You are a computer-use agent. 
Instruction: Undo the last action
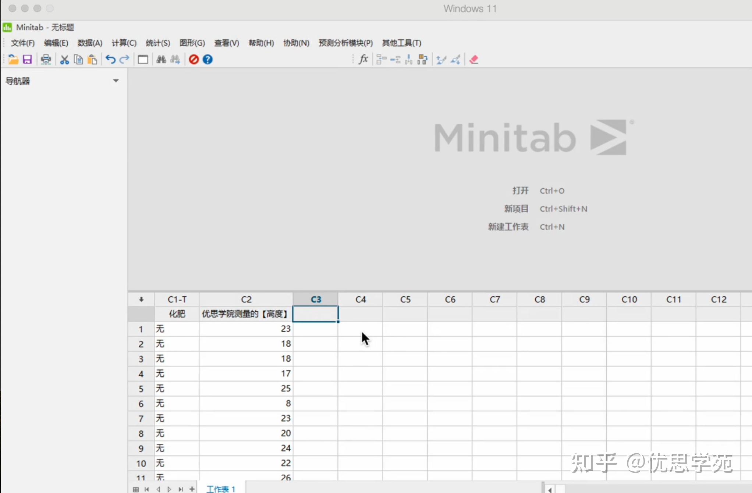[x=110, y=59]
